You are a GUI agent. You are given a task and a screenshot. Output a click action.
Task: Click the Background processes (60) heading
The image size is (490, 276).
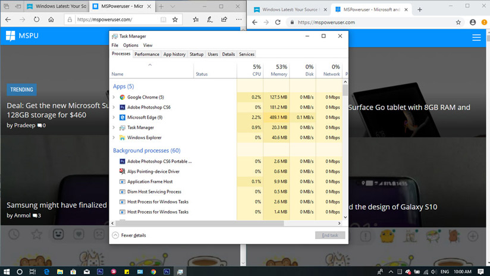pos(146,150)
